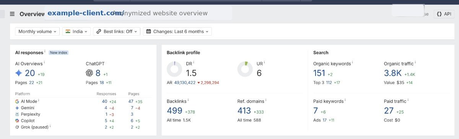Click the Perplexity platform icon
The width and height of the screenshot is (459, 139).
point(17,114)
